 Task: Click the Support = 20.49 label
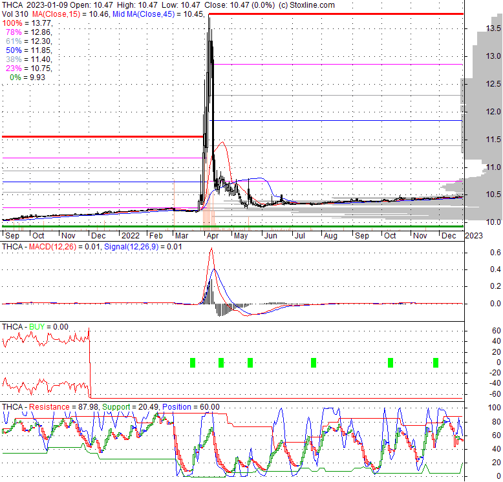click(130, 407)
